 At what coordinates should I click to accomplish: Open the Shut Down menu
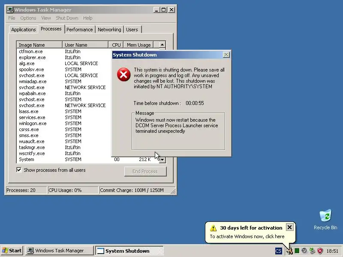pos(67,18)
